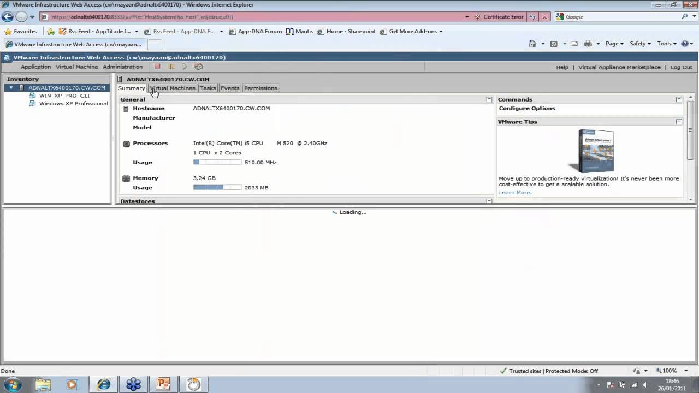Click the Power On (play) toolbar icon

[x=185, y=67]
